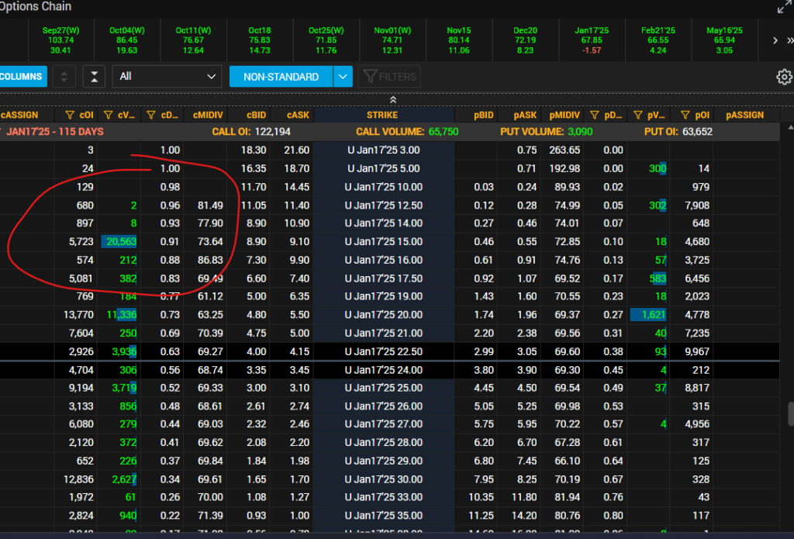Viewport: 794px width, 539px height.
Task: Select the Dec20 expiration tab
Action: [525, 40]
